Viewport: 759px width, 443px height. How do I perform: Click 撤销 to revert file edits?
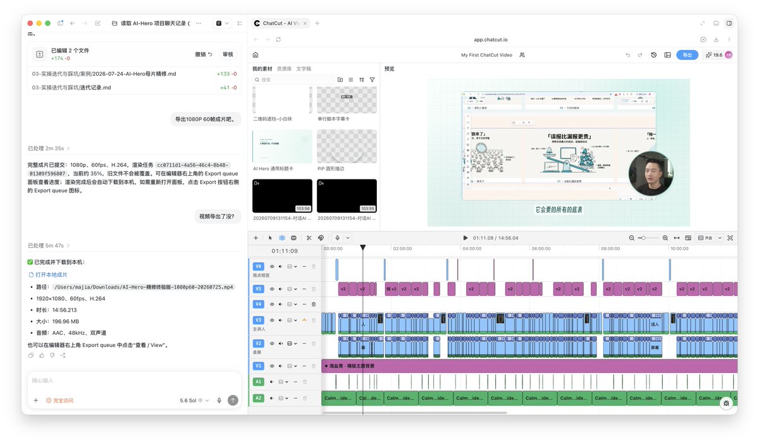[204, 54]
